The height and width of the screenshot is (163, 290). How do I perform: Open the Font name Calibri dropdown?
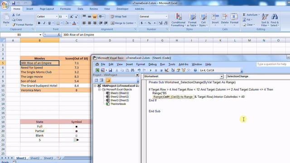(57, 17)
